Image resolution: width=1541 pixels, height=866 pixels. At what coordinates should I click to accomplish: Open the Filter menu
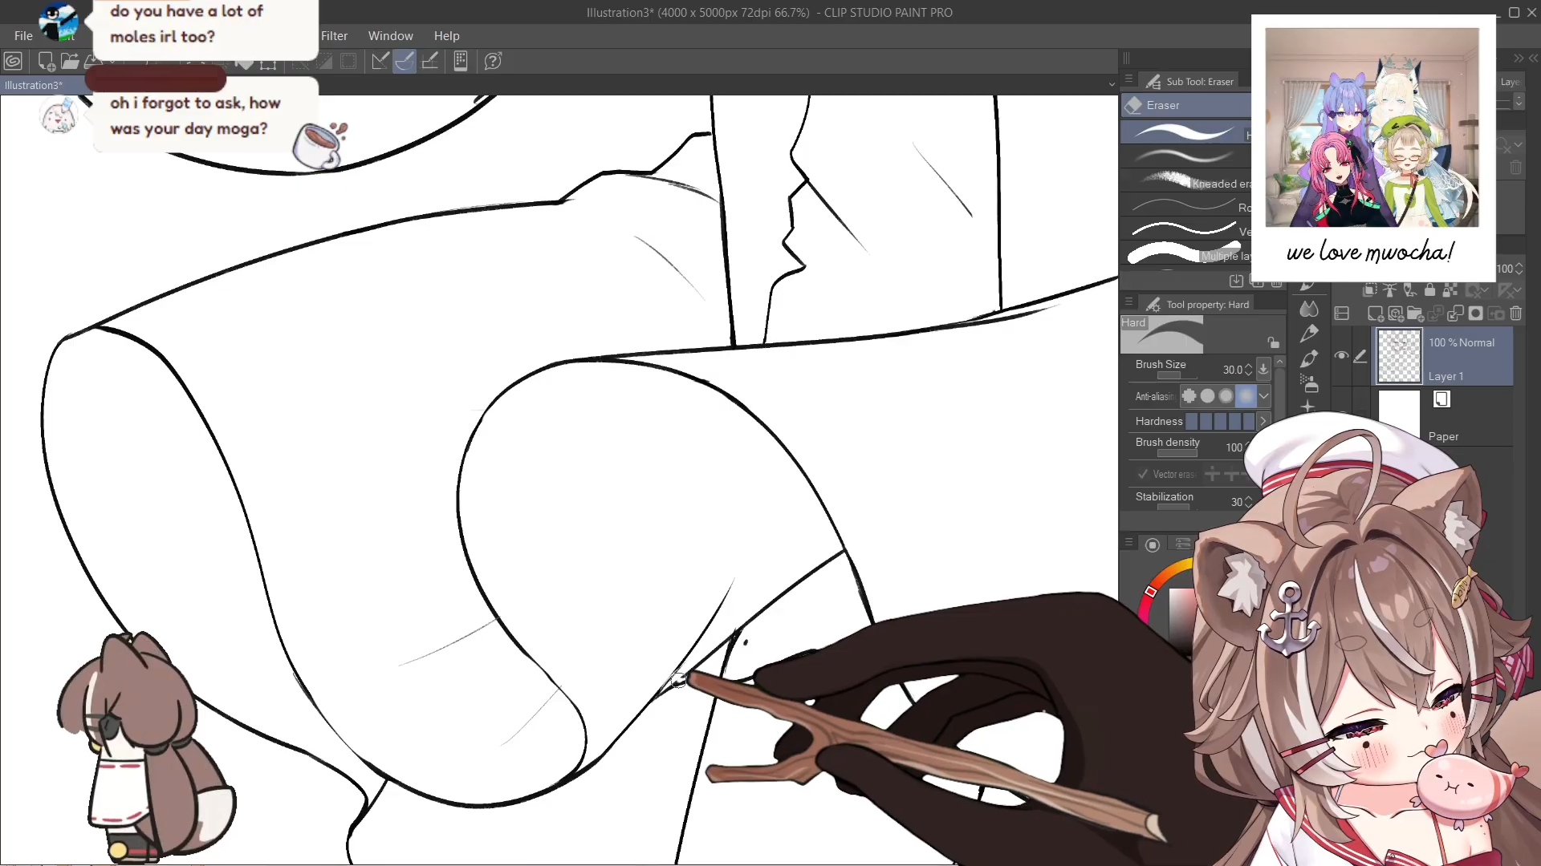pos(334,36)
